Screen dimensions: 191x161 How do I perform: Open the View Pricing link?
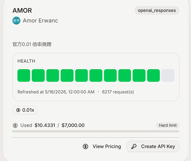click(102, 147)
